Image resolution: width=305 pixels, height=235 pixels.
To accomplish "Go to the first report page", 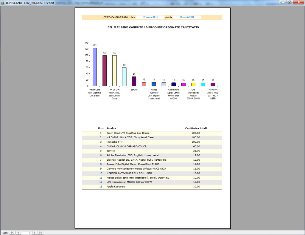I will coord(12,233).
